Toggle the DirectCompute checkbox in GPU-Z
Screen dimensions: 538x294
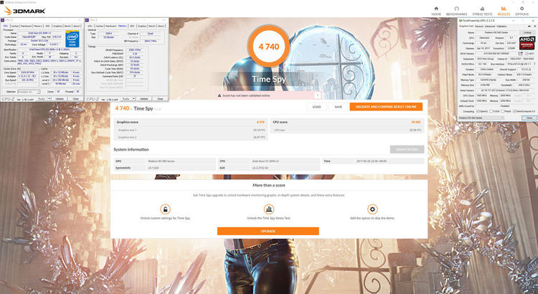point(514,111)
